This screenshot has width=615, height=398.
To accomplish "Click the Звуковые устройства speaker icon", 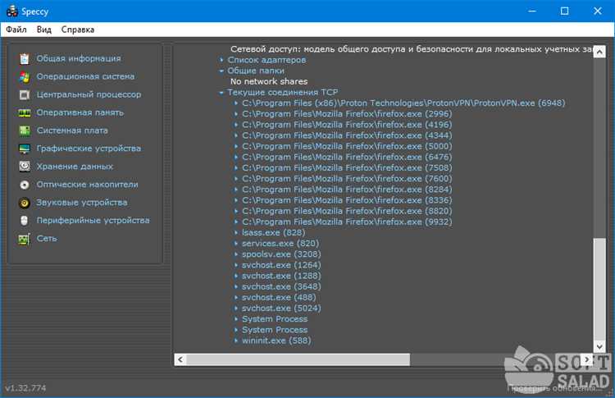I will pos(25,203).
